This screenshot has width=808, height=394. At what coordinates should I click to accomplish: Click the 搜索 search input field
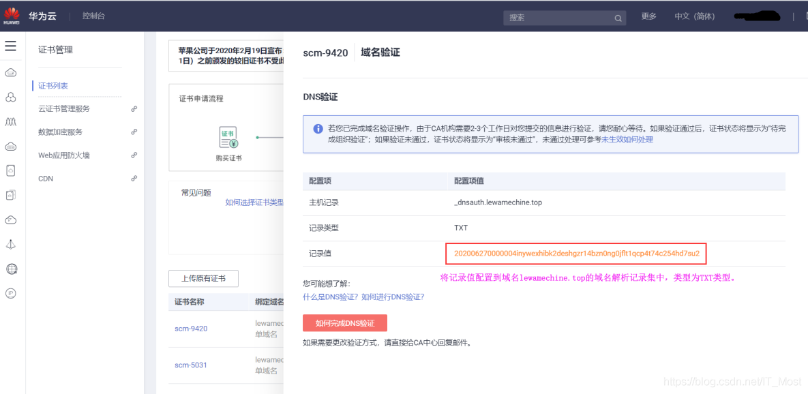pos(565,18)
